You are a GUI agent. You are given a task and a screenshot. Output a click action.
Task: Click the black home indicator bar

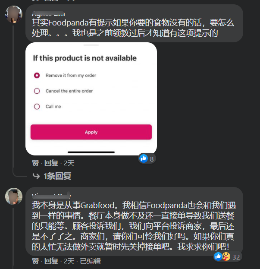(91, 152)
